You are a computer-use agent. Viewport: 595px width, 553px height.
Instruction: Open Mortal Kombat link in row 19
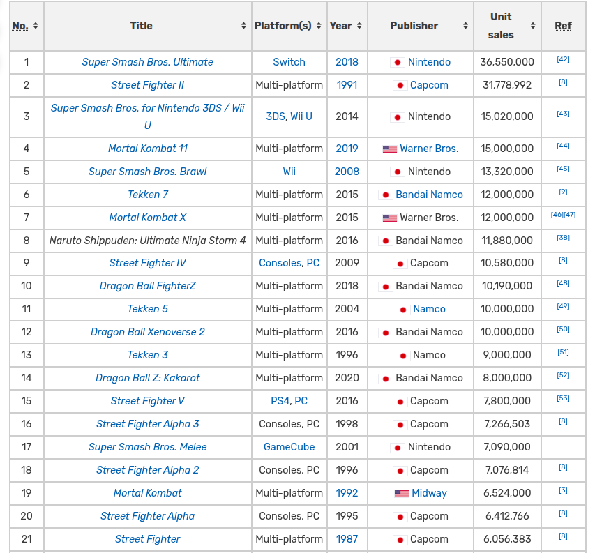click(x=148, y=493)
